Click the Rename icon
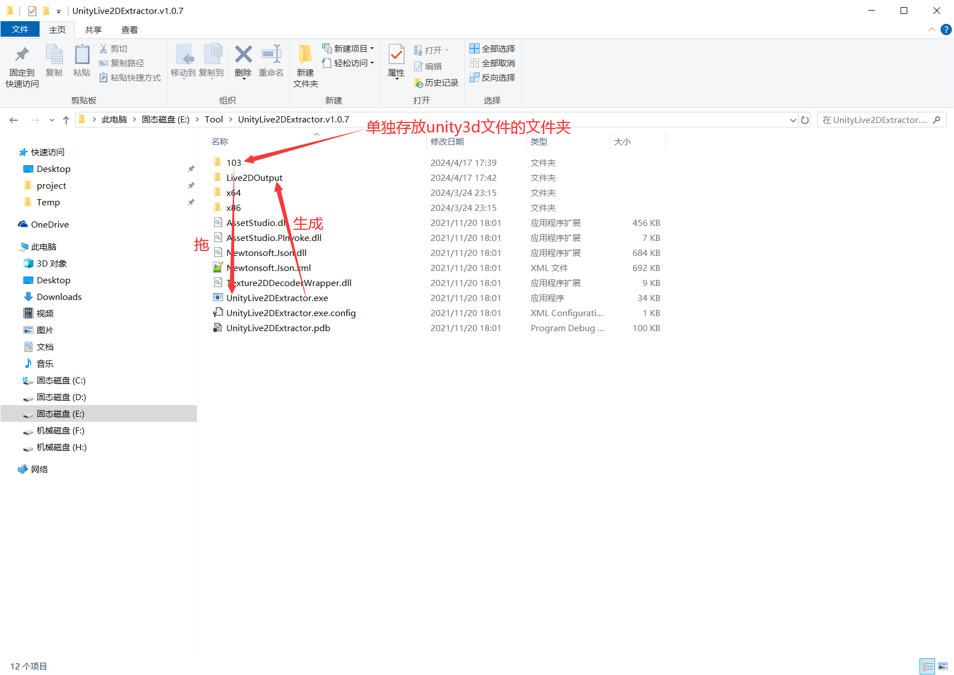The width and height of the screenshot is (954, 675). tap(271, 55)
